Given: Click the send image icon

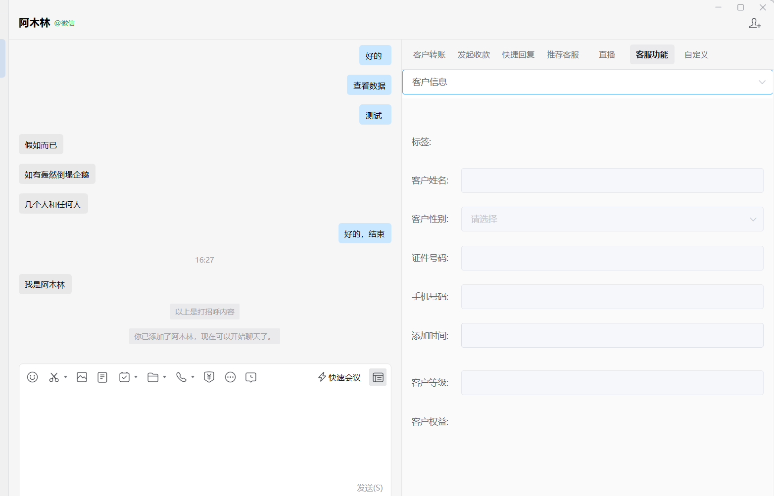Looking at the screenshot, I should [x=82, y=377].
